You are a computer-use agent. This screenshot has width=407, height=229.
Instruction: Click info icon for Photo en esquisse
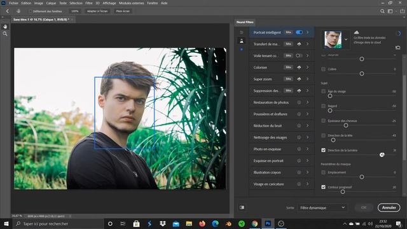click(299, 149)
